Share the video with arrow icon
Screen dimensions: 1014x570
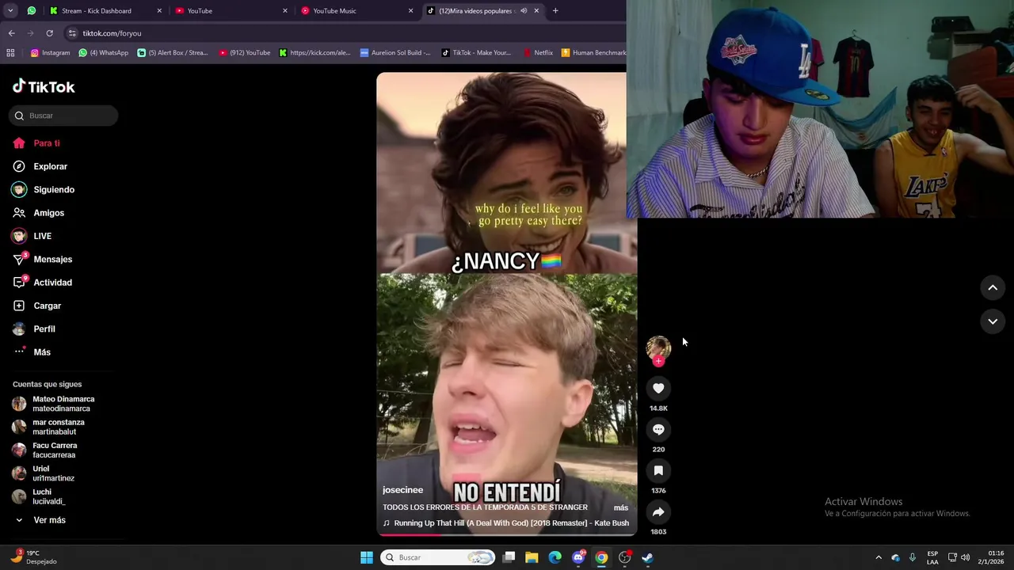(658, 511)
